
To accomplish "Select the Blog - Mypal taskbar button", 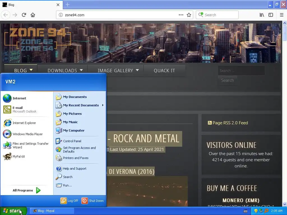I will point(52,211).
